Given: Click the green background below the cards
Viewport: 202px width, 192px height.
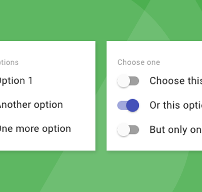Looking at the screenshot, I should [x=101, y=172].
